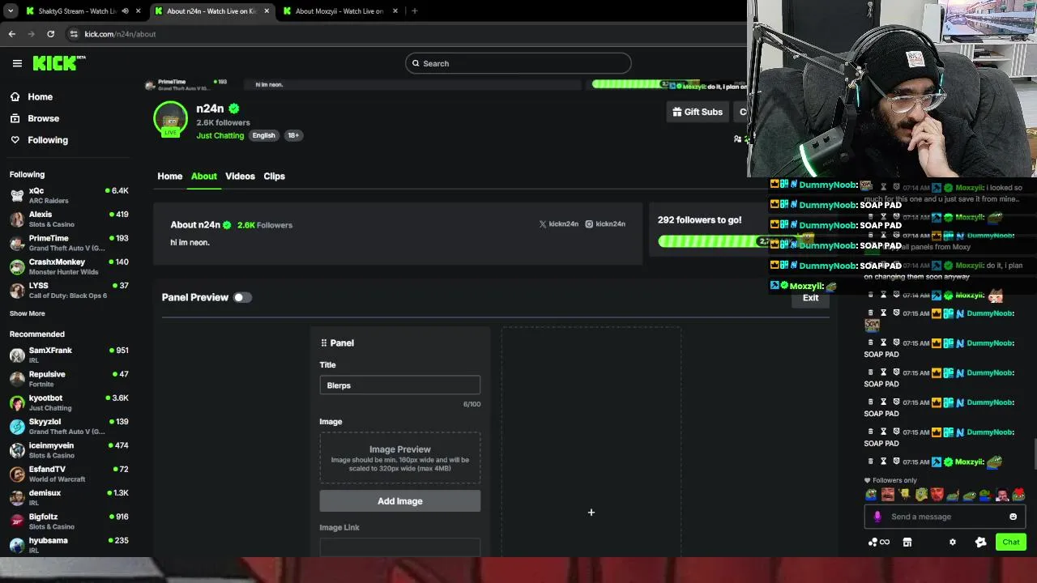Click the Just Chatting category link
The image size is (1037, 583).
click(220, 135)
